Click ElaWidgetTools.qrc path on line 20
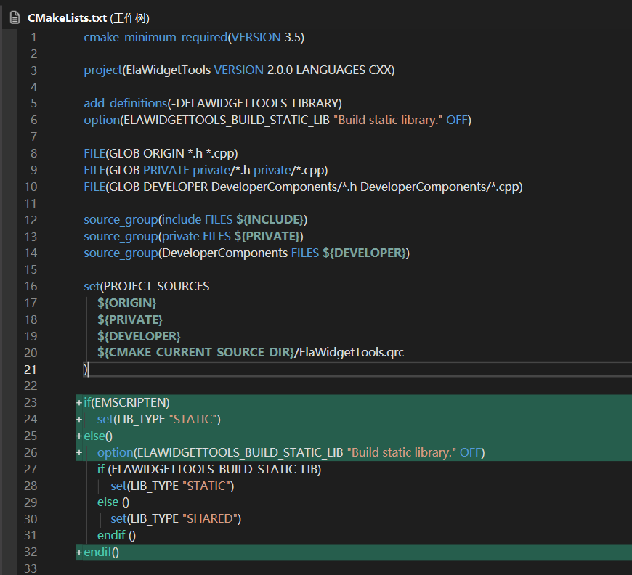Viewport: 632px width, 575px height. (x=349, y=353)
